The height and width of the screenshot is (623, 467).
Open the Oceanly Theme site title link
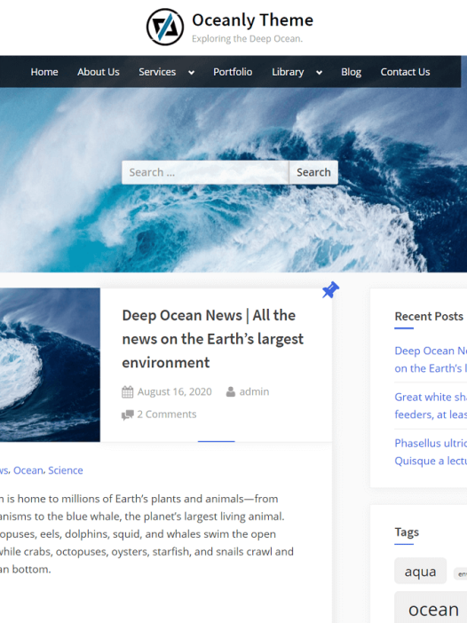coord(252,20)
